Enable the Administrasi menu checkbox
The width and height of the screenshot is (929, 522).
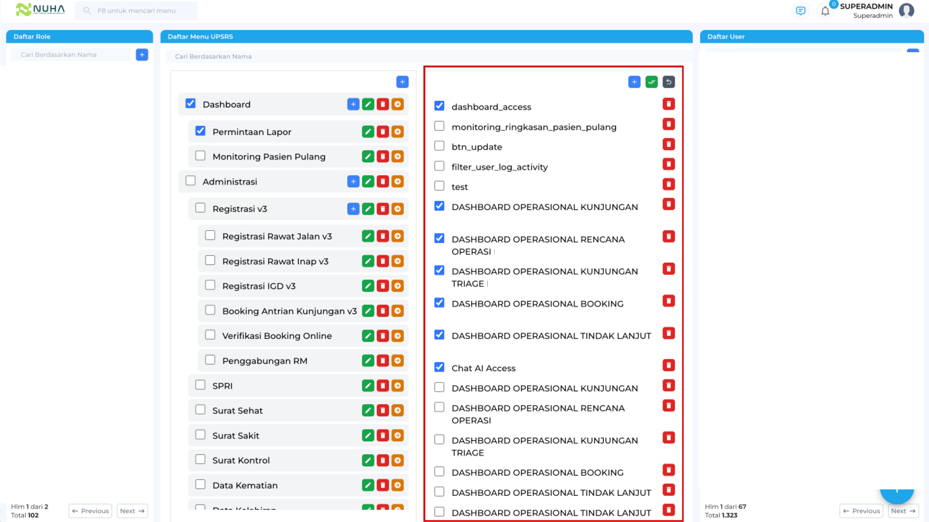point(190,180)
